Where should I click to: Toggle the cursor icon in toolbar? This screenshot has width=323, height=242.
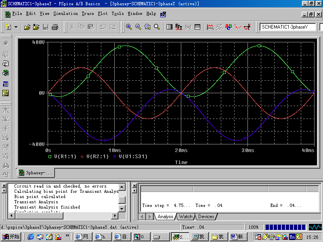(247, 27)
